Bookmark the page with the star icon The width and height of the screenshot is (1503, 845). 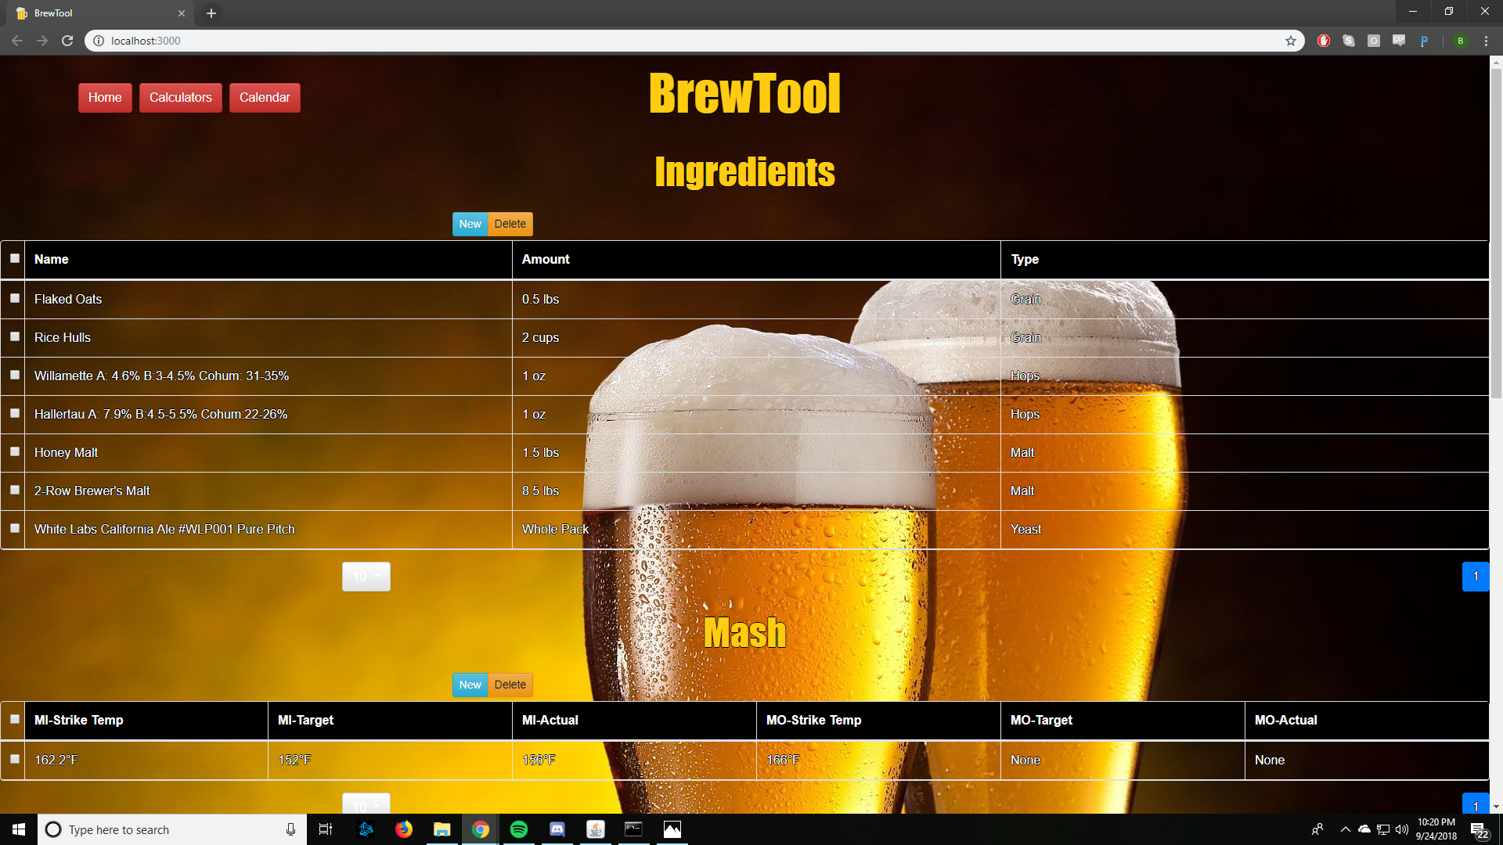pyautogui.click(x=1290, y=41)
